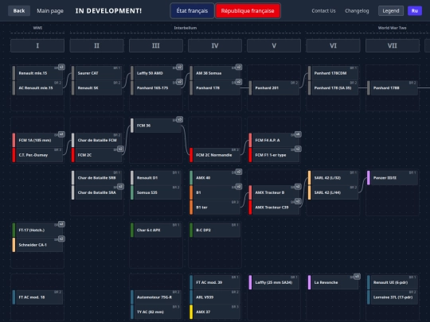Open the Lorraine 37L (17-pdr) card
This screenshot has height=322, width=430.
[x=392, y=297]
